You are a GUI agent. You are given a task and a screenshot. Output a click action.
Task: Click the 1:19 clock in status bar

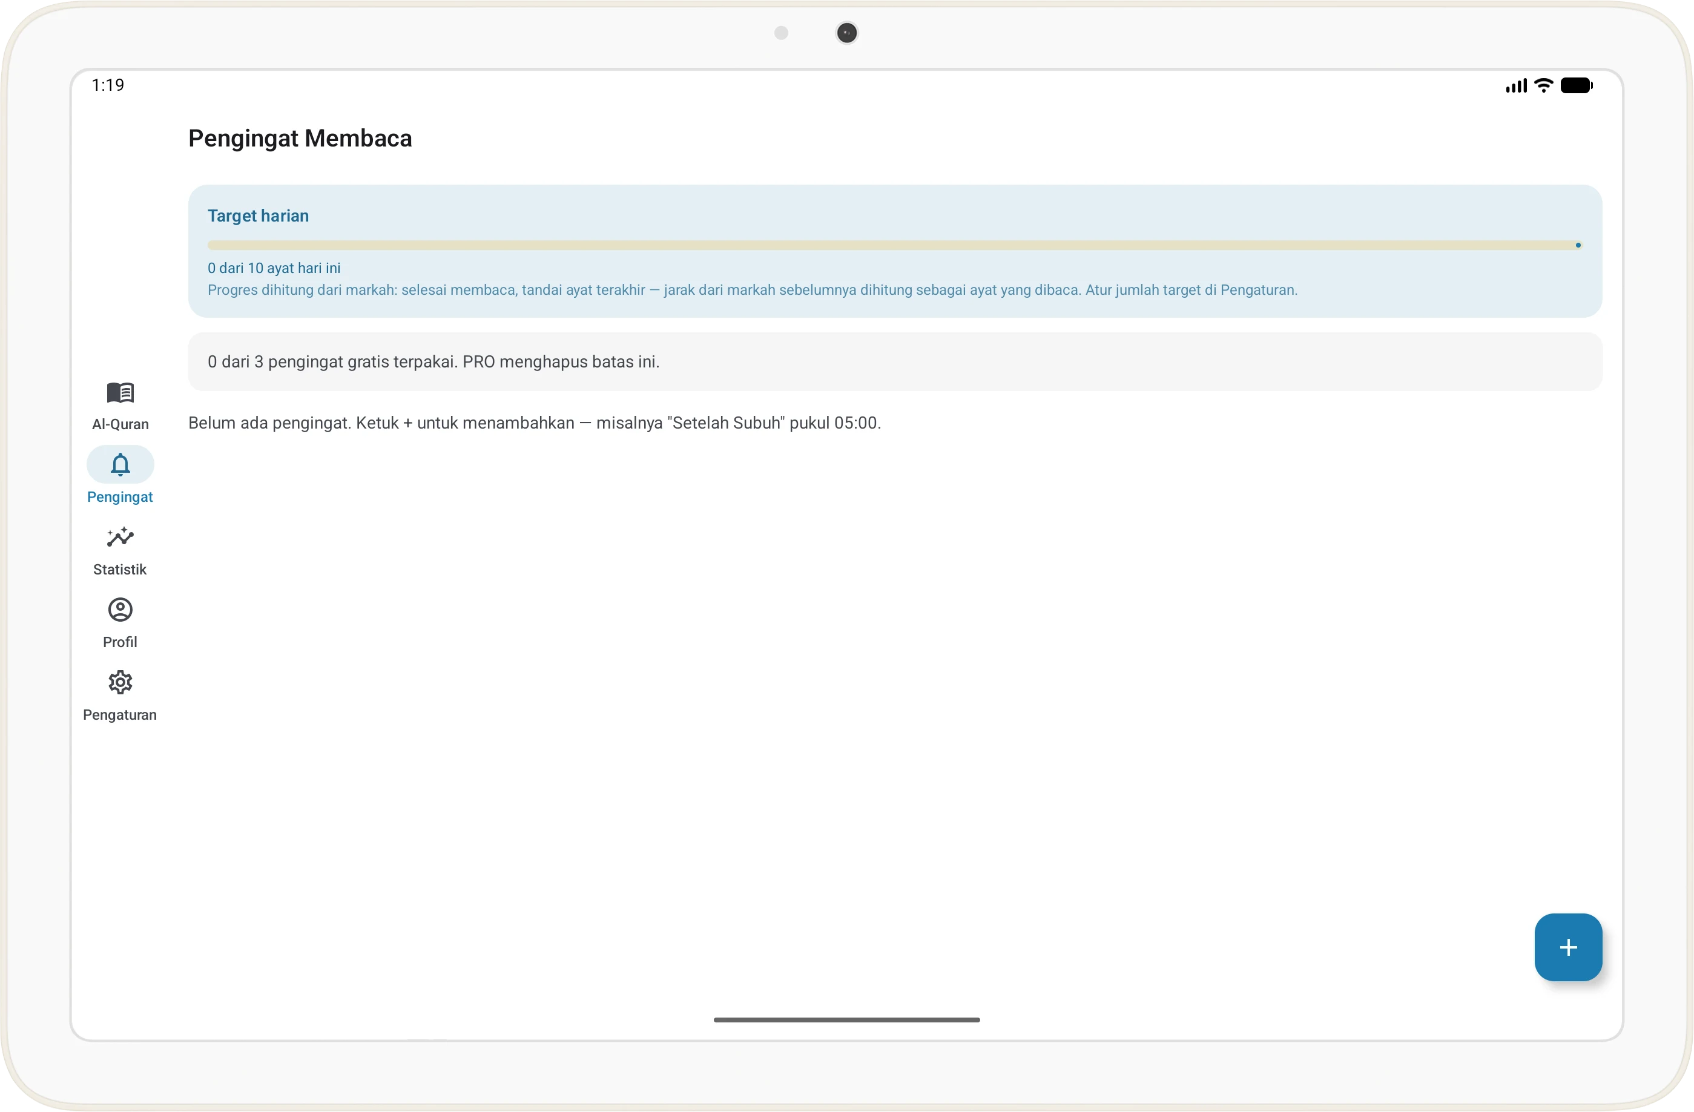108,85
